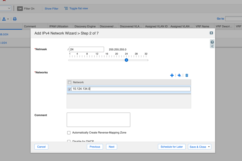Check the Network header select-all checkbox
The width and height of the screenshot is (242, 161).
[69, 82]
